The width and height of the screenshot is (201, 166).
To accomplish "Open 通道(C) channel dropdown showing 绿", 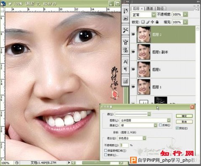I will 155,125.
